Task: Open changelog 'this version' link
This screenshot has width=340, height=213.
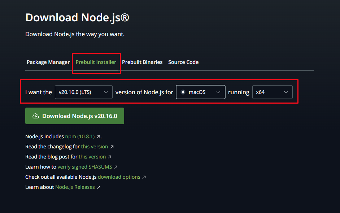Action: 95,147
